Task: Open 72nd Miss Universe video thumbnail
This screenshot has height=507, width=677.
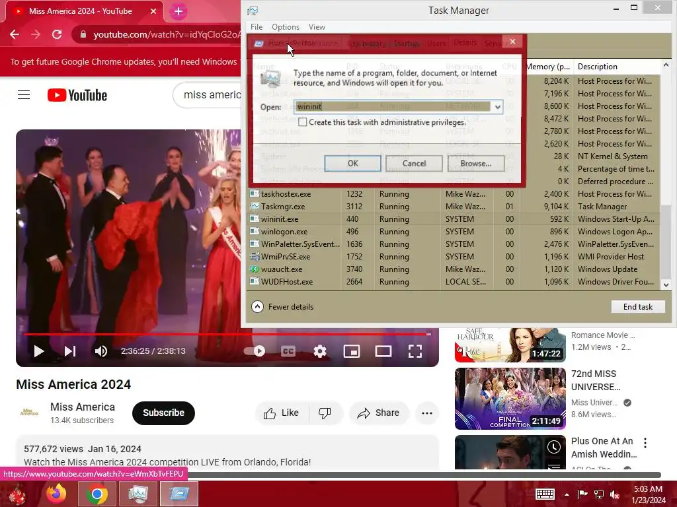Action: point(510,399)
